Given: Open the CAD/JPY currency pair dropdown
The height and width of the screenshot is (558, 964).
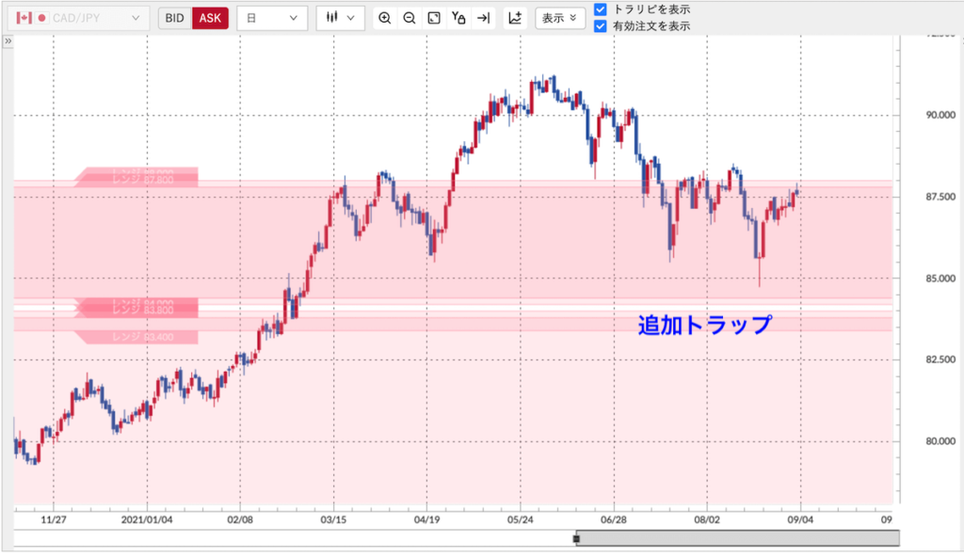Looking at the screenshot, I should point(79,18).
